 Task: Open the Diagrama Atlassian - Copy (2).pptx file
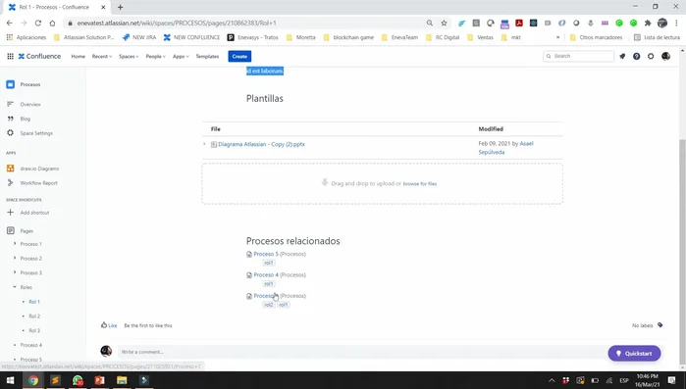tap(262, 144)
